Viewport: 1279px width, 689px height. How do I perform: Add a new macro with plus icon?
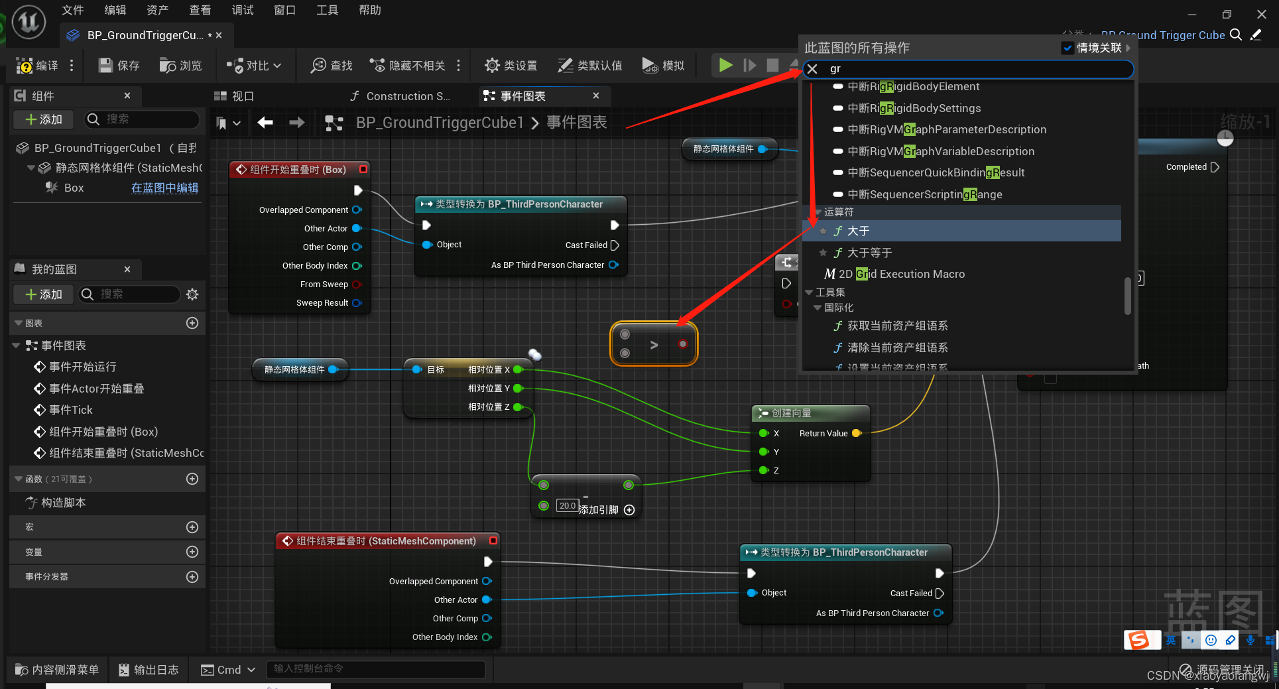click(x=192, y=527)
